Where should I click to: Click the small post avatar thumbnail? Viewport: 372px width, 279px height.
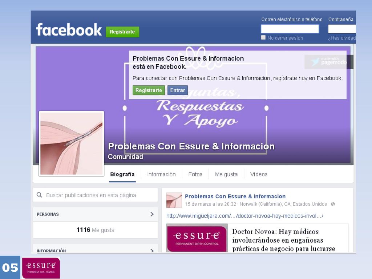tap(174, 200)
